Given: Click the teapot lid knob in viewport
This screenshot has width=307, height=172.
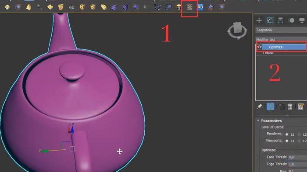Looking at the screenshot, I should 72,71.
